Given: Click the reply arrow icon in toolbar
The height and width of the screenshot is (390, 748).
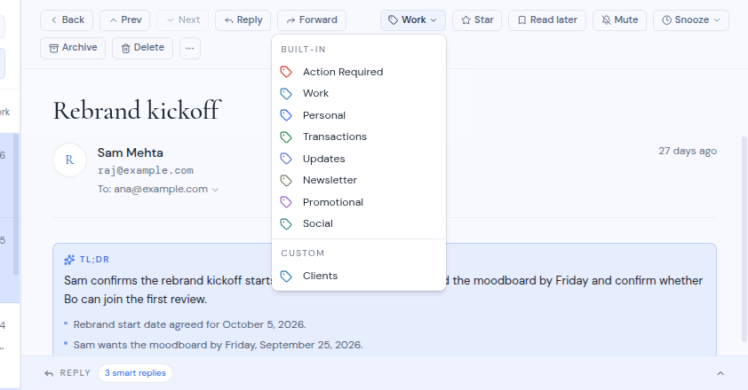Looking at the screenshot, I should (228, 20).
